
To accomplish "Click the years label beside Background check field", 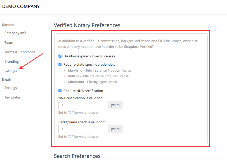I will [x=115, y=129].
